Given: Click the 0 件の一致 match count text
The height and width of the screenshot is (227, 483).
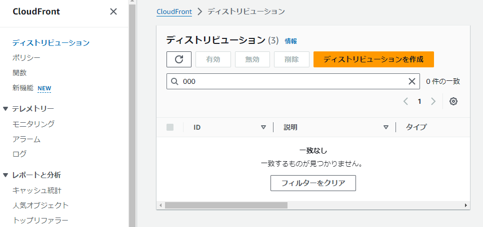Looking at the screenshot, I should tap(443, 81).
